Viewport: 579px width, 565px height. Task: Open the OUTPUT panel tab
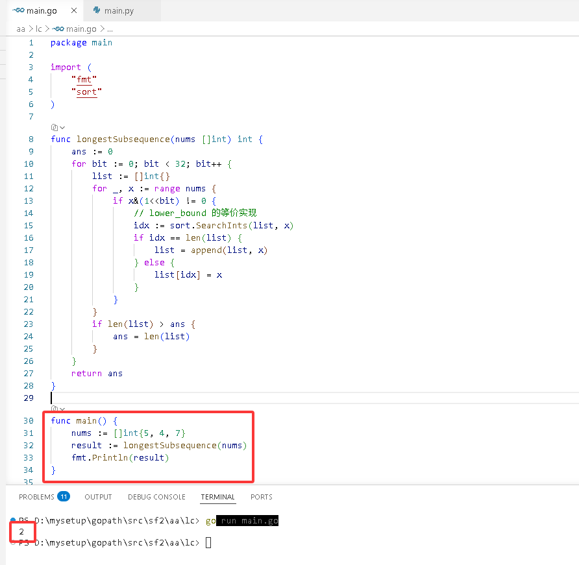[98, 497]
